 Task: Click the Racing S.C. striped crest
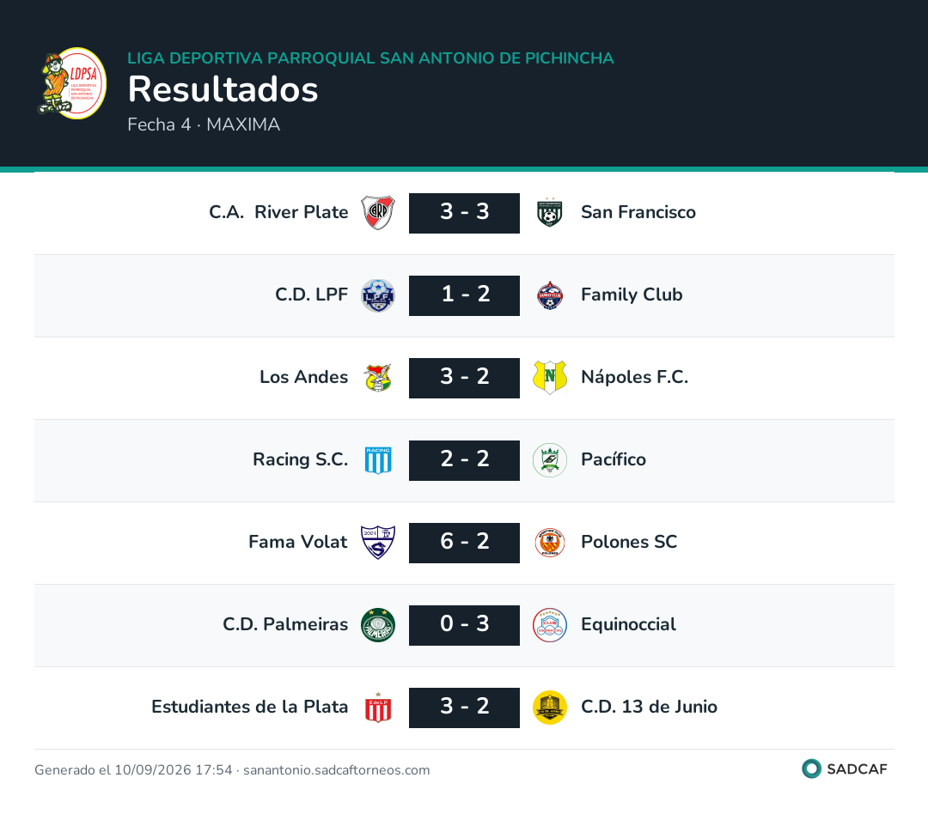pyautogui.click(x=377, y=460)
